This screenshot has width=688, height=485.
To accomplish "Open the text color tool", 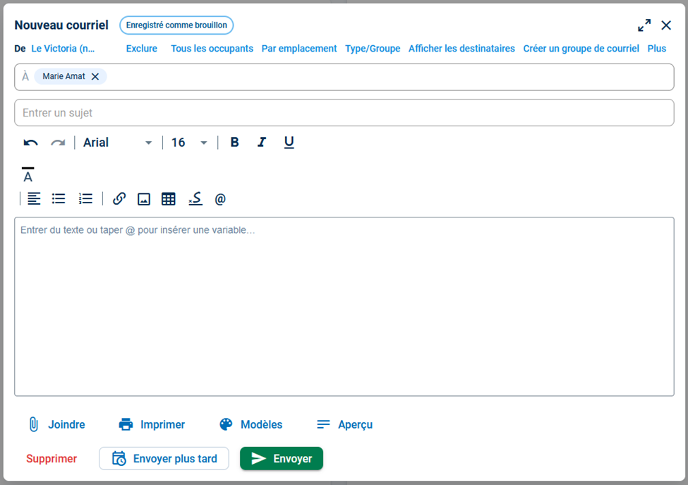I will [x=28, y=174].
